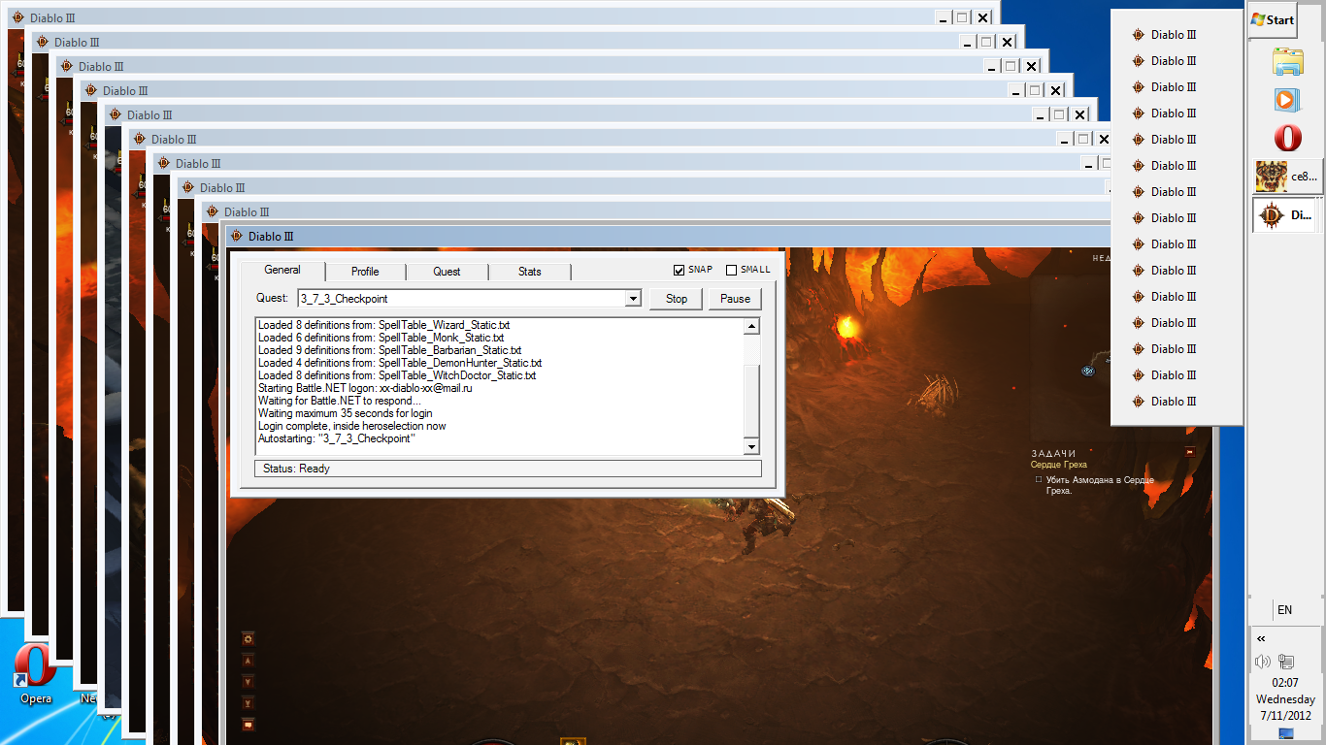Screen dimensions: 1326x745
Task: Open the EN language indicator
Action: tap(1285, 610)
